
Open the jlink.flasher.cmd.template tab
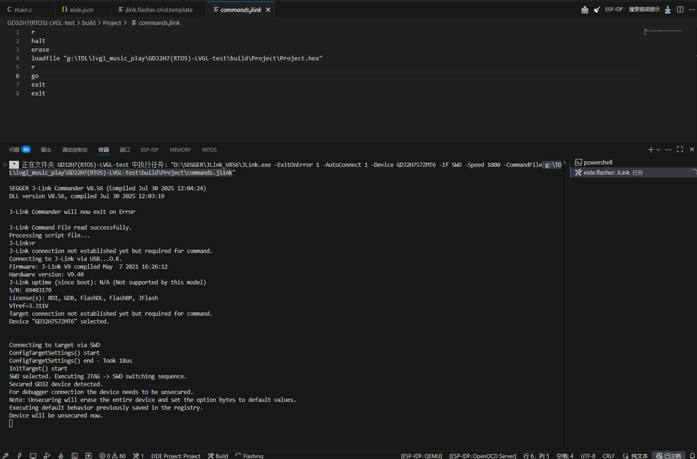[158, 9]
